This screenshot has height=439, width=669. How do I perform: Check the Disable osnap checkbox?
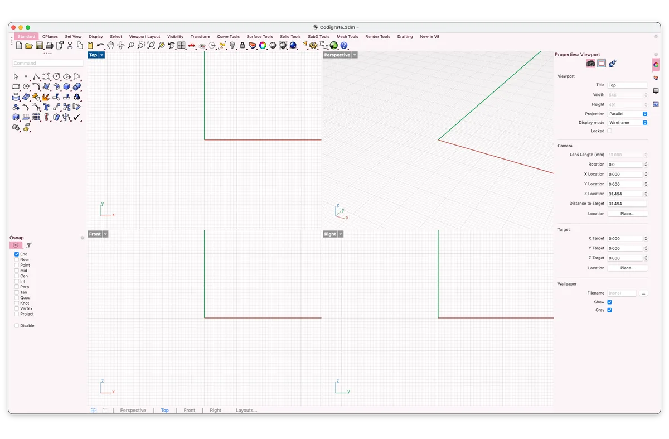tap(17, 326)
